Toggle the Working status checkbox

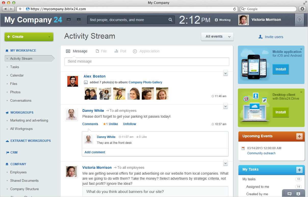[x=216, y=20]
